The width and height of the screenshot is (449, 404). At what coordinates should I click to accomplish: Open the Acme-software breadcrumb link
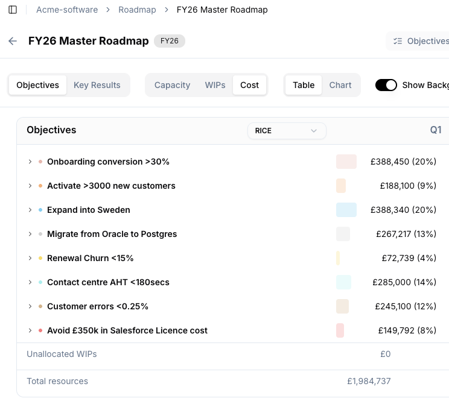click(x=67, y=10)
